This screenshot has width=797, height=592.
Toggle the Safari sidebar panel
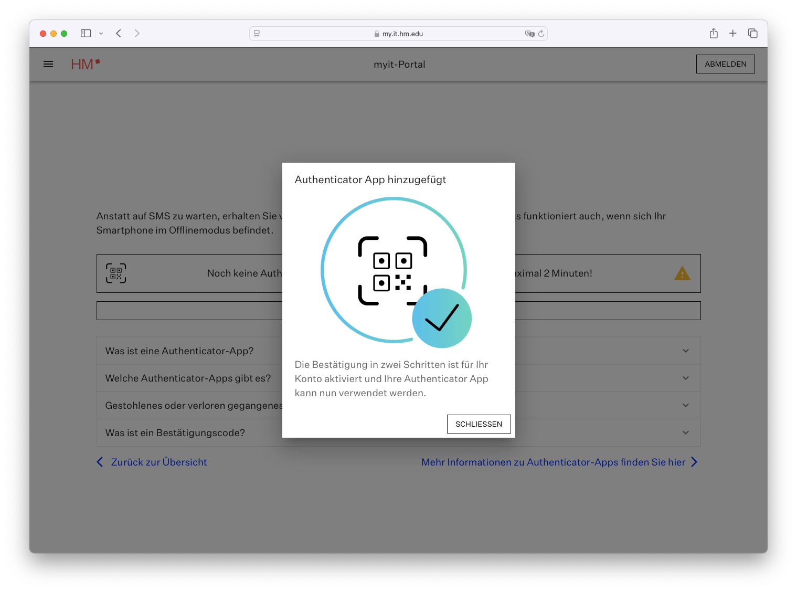click(86, 34)
